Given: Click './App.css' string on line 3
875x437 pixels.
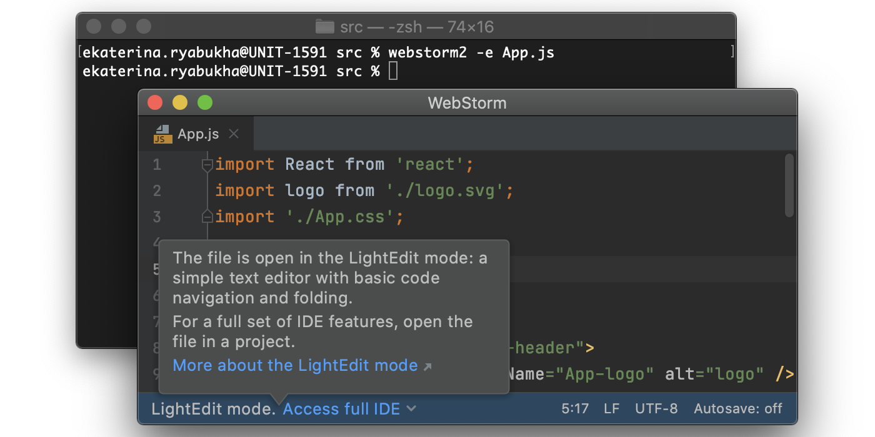Looking at the screenshot, I should click(x=340, y=217).
